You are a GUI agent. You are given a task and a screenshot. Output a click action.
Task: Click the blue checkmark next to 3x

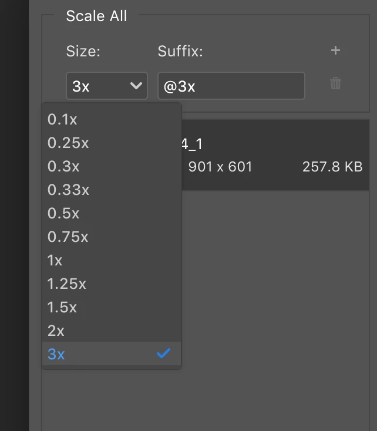164,353
